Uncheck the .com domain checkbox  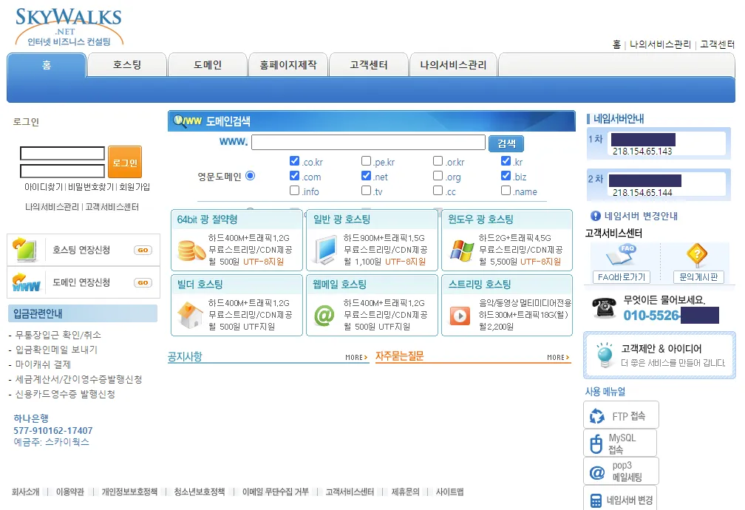click(x=294, y=176)
